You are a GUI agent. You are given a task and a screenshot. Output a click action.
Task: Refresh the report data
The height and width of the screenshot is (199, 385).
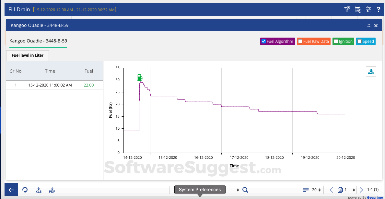point(25,190)
